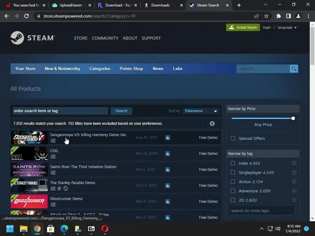Toggle Chrome side panel icon
This screenshot has width=315, height=236.
point(289,16)
